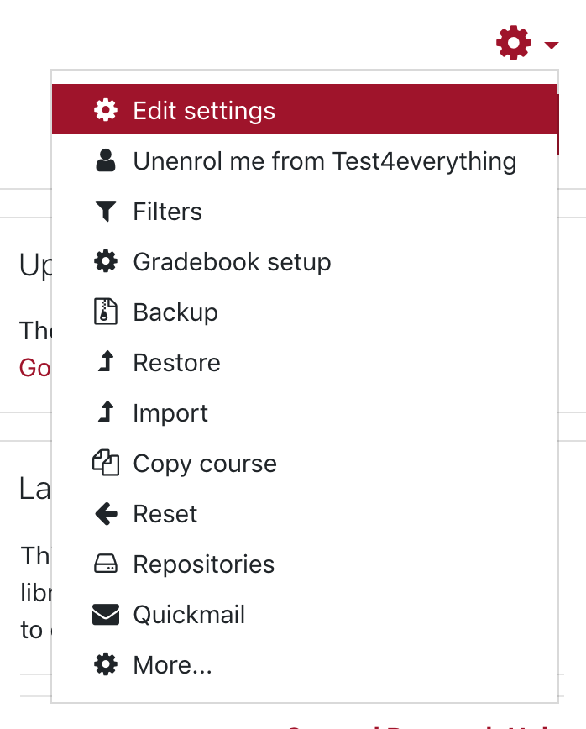
Task: Open the Filters option
Action: tap(305, 211)
